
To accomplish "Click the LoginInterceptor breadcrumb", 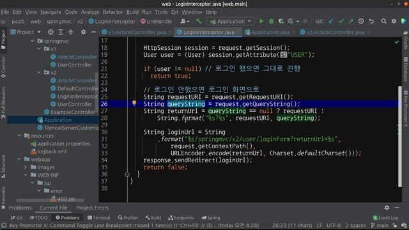I will pos(112,21).
